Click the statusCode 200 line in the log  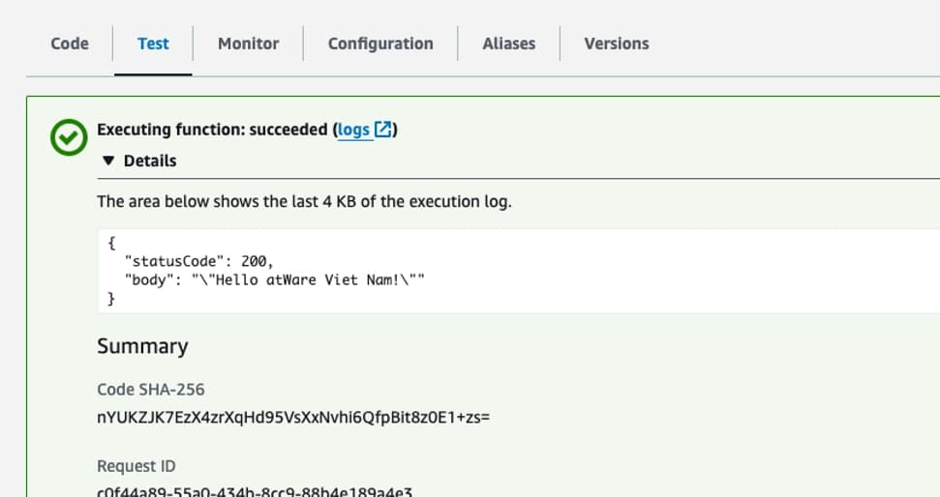[198, 261]
